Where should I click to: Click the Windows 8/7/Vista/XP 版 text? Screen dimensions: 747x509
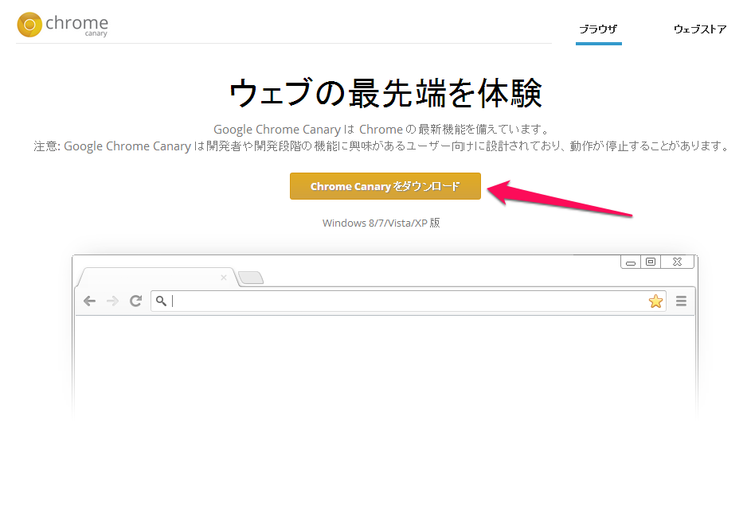(x=381, y=223)
